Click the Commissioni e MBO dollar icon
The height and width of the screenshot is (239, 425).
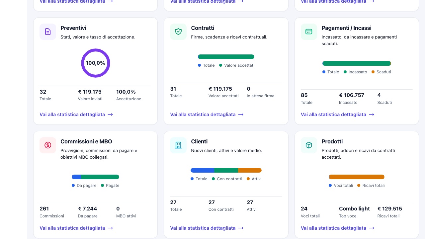tap(48, 145)
